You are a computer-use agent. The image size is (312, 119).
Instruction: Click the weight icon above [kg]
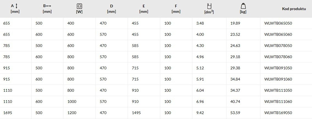click(x=243, y=6)
